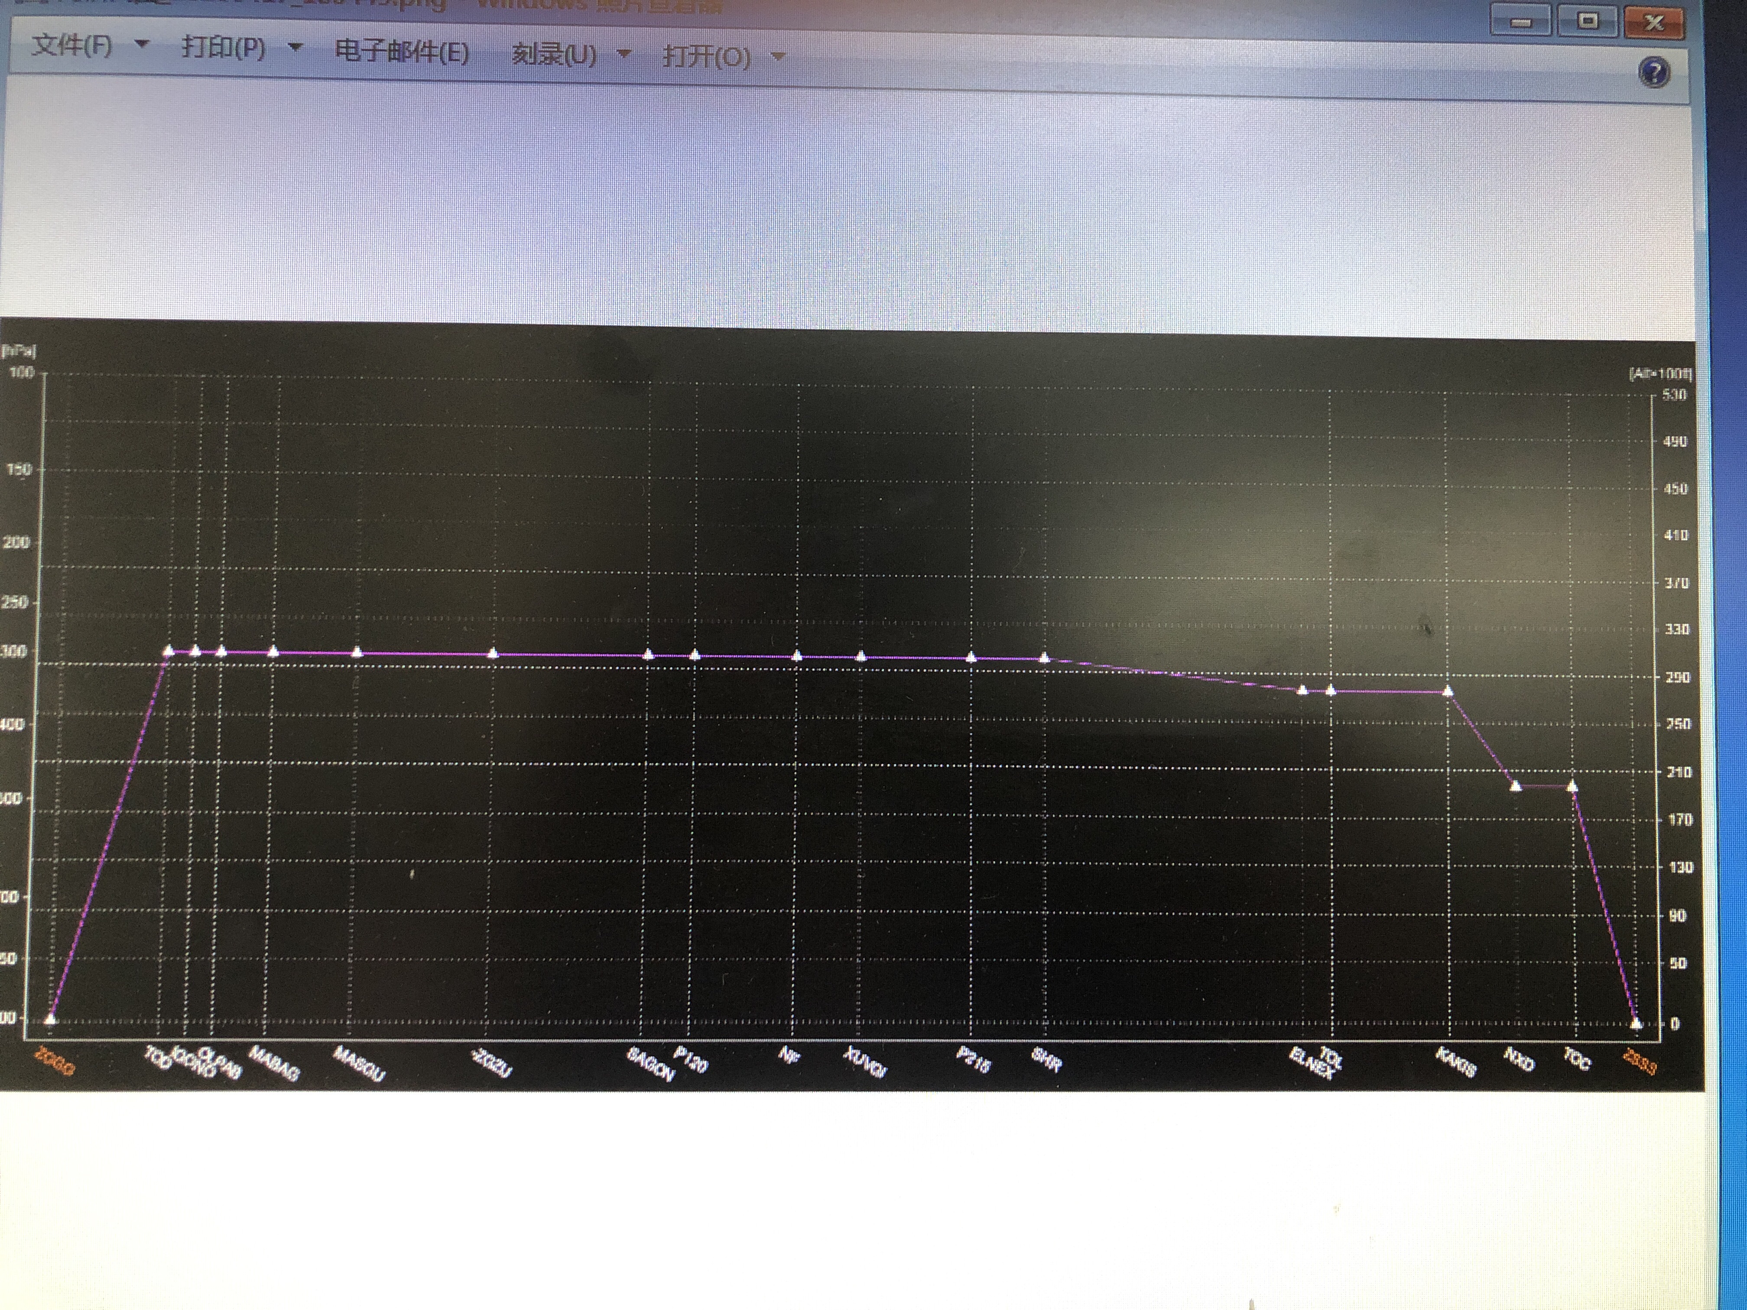Image resolution: width=1747 pixels, height=1310 pixels.
Task: Open the 刻录(U) menu
Action: click(x=554, y=55)
